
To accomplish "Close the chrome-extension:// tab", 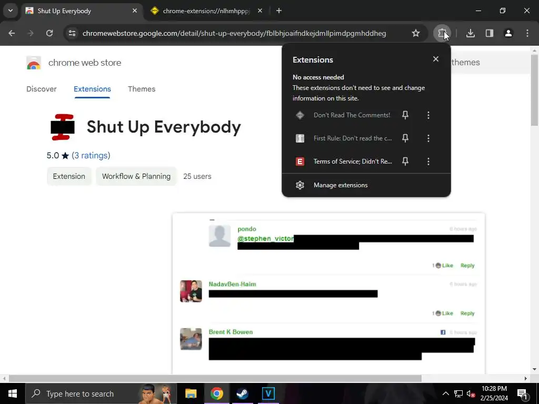I will 260,11.
